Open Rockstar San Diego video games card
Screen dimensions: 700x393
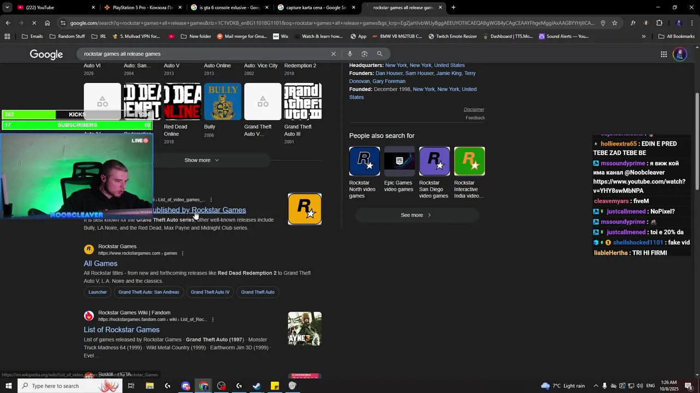pyautogui.click(x=434, y=173)
